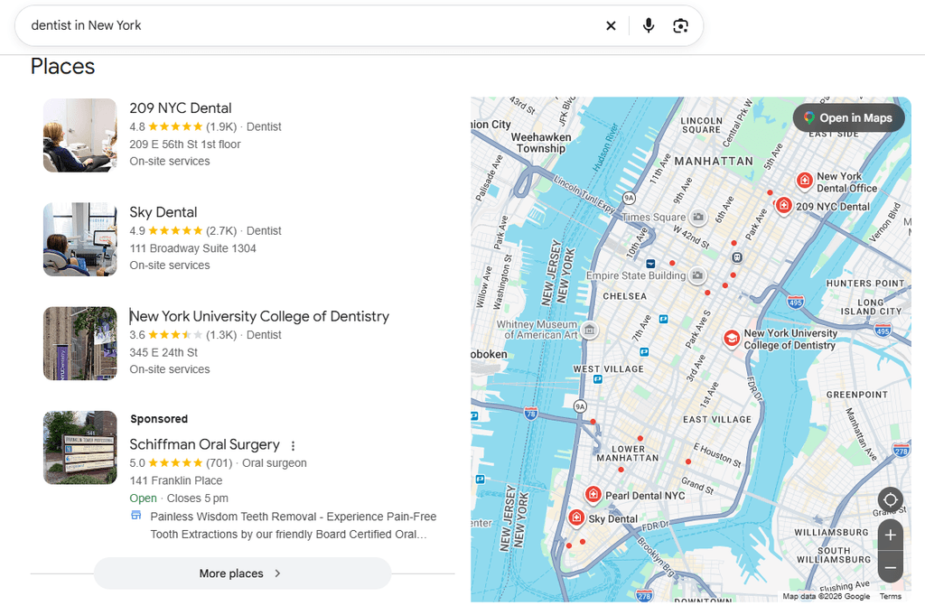Open the 209 NYC Dental listing title
The width and height of the screenshot is (925, 615).
click(181, 108)
